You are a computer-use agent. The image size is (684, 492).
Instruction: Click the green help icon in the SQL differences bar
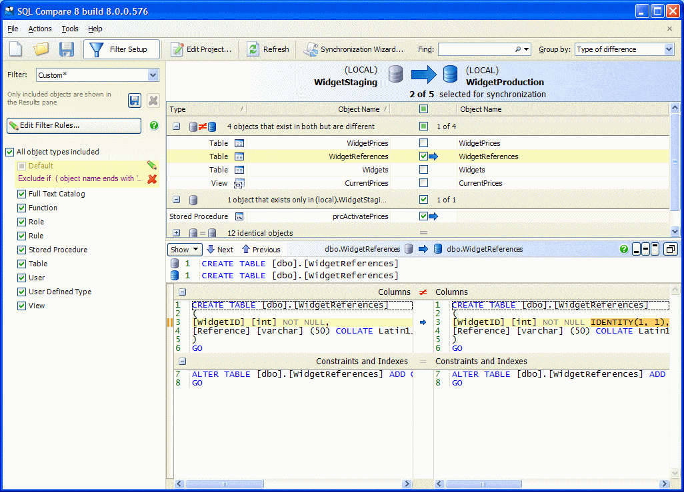[x=624, y=249]
